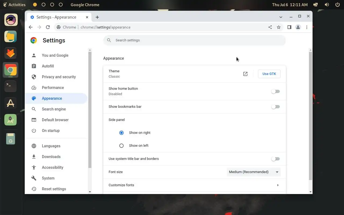Select Appearance in sidebar
Viewport: 344px width, 215px height.
coord(56,98)
